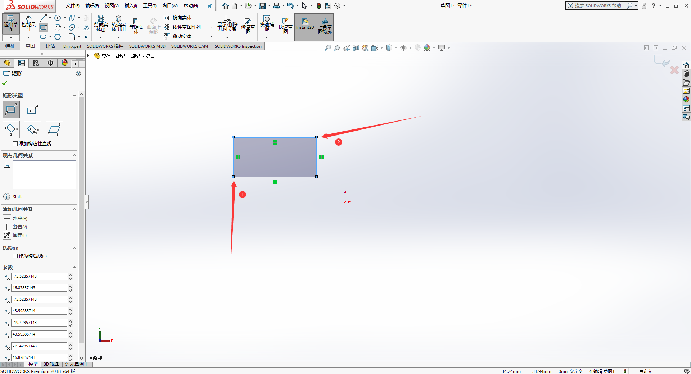Open the Smart Dimension dropdown arrow
This screenshot has width=691, height=374.
pos(28,37)
